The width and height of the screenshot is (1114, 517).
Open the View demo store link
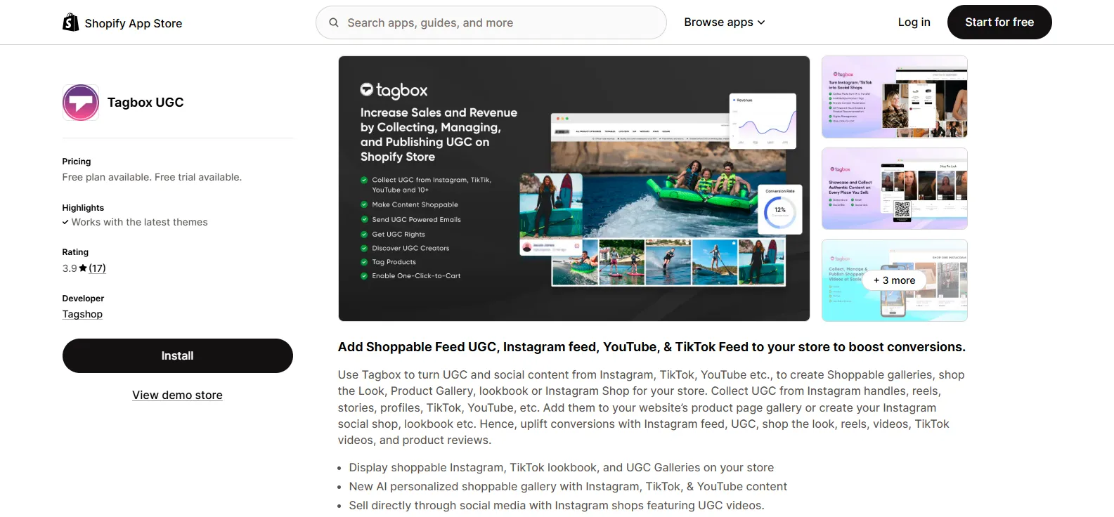(x=177, y=395)
